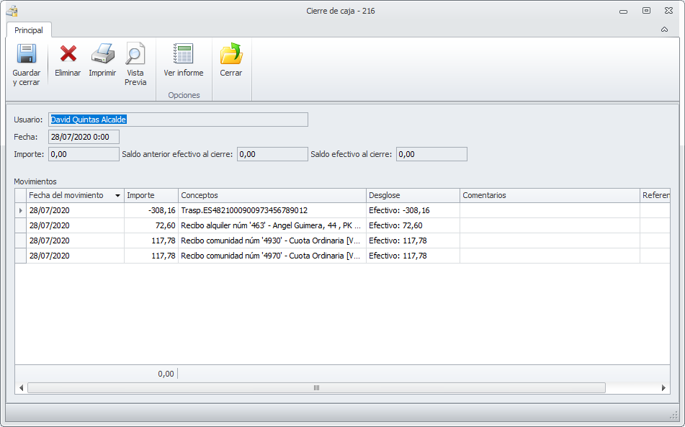Click the Usuario field David Quintas Alcalde
Image resolution: width=685 pixels, height=427 pixels.
pos(178,120)
